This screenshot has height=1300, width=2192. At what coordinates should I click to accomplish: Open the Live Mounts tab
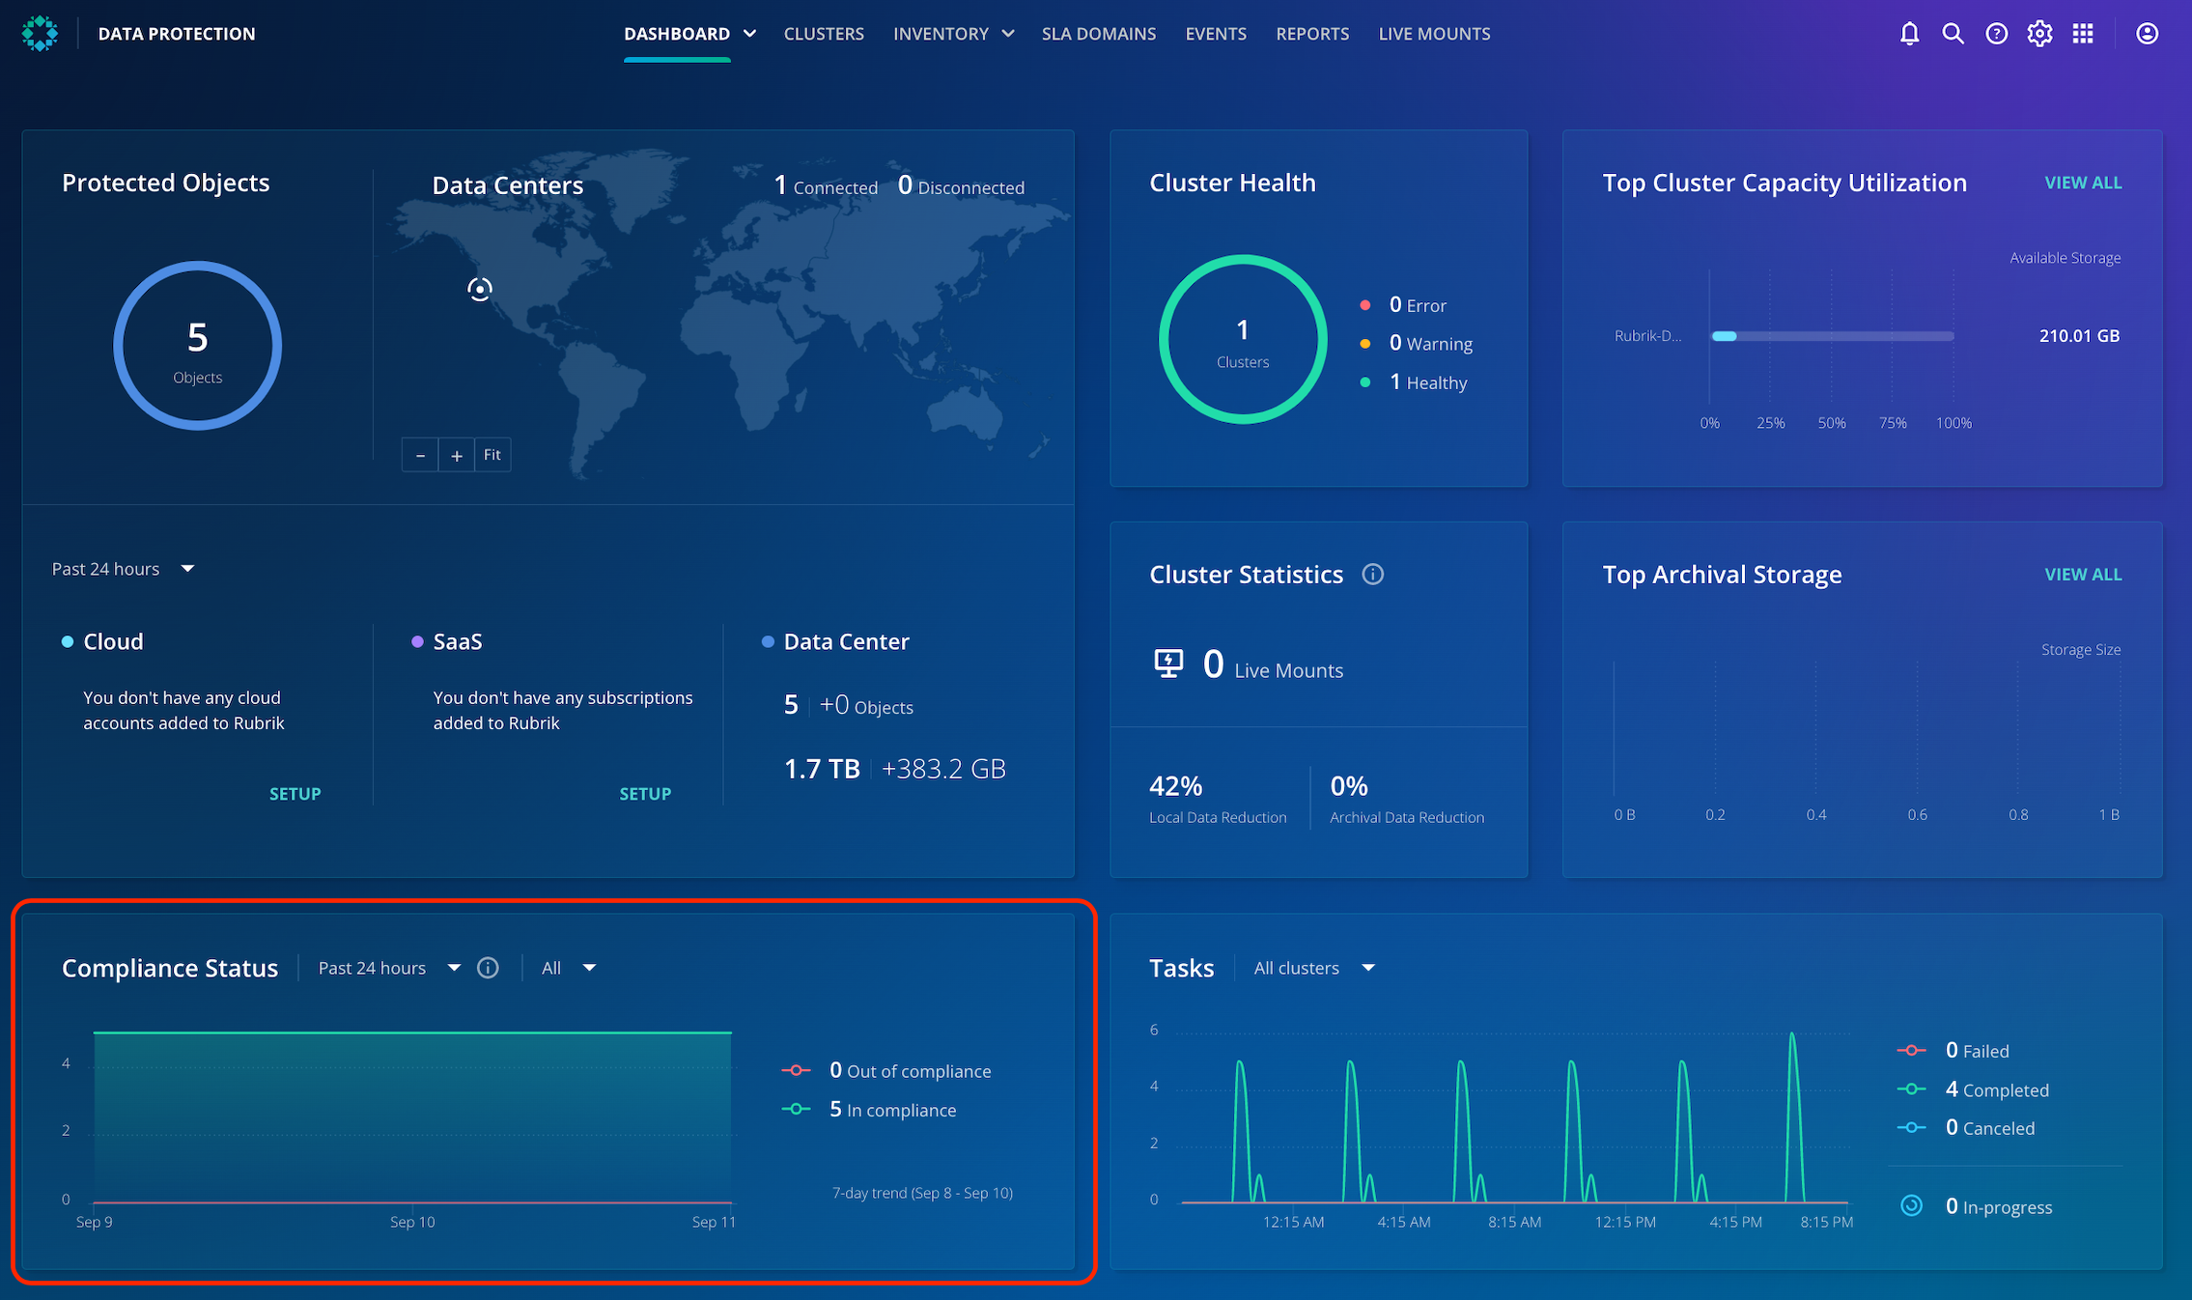pyautogui.click(x=1434, y=34)
